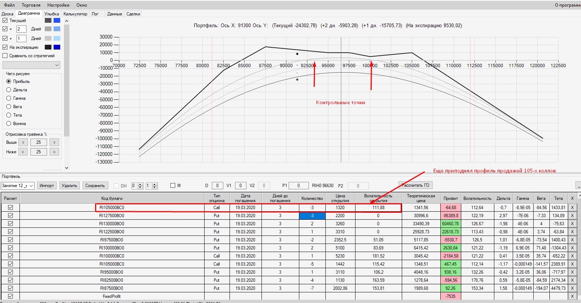Image resolution: width=581 pixels, height=303 pixels.
Task: Switch to the Улыбка tab
Action: point(52,14)
